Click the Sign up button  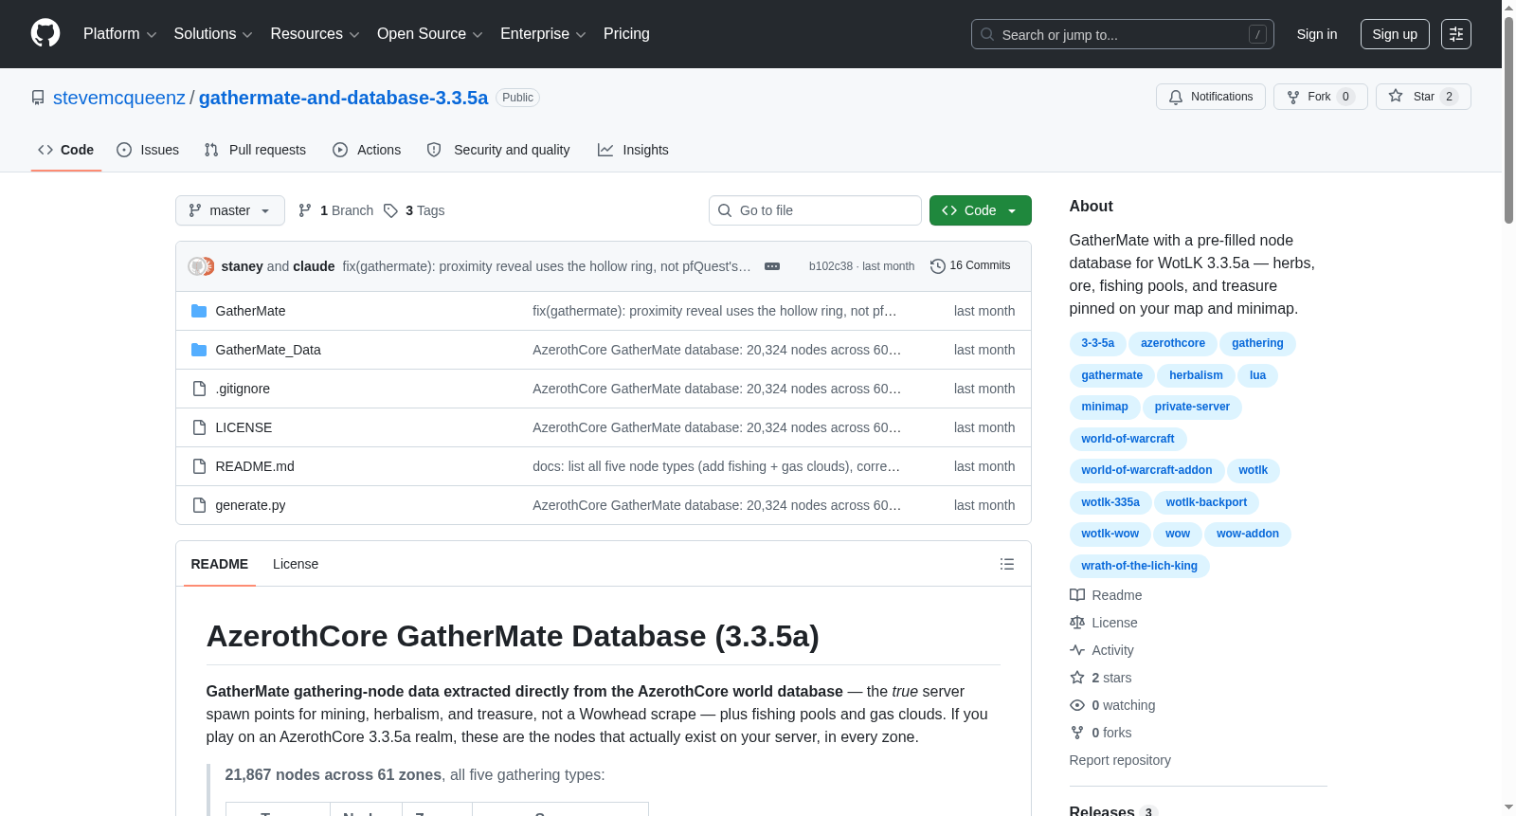(1395, 34)
